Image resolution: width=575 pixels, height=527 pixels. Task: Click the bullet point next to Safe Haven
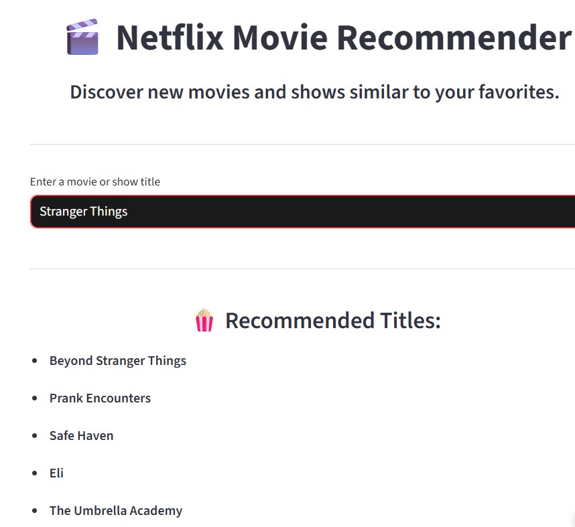pos(36,435)
